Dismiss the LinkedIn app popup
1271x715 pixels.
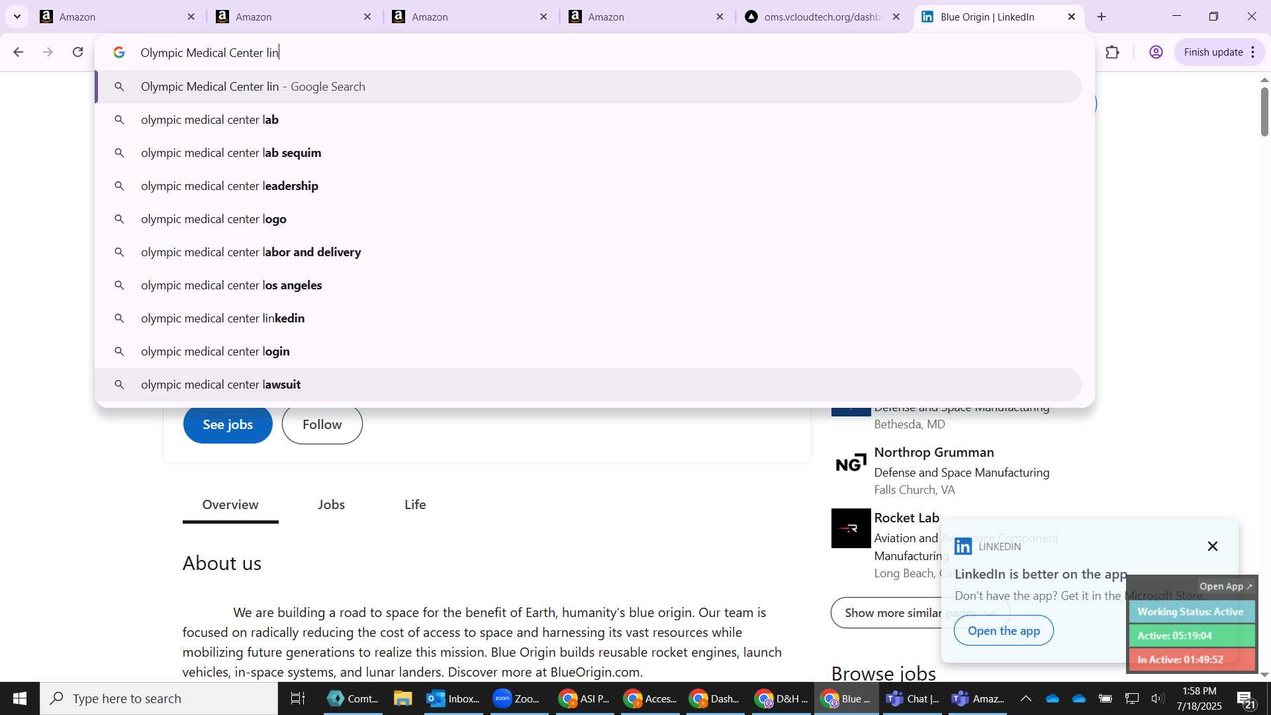[1212, 546]
